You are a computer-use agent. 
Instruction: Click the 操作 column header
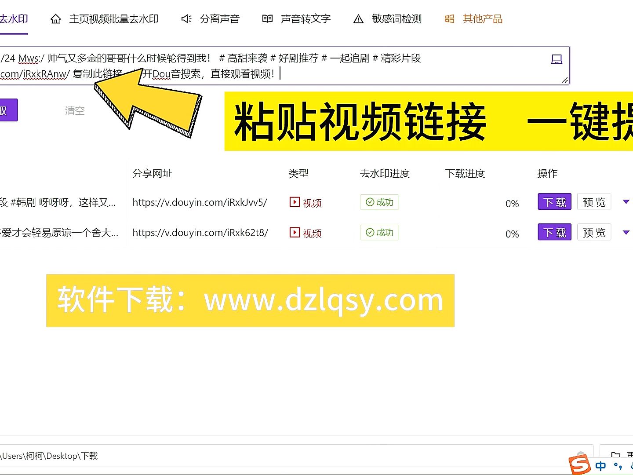(x=547, y=173)
